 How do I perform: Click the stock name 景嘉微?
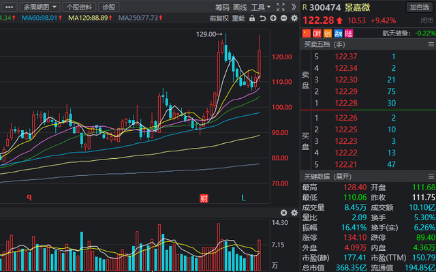[357, 7]
